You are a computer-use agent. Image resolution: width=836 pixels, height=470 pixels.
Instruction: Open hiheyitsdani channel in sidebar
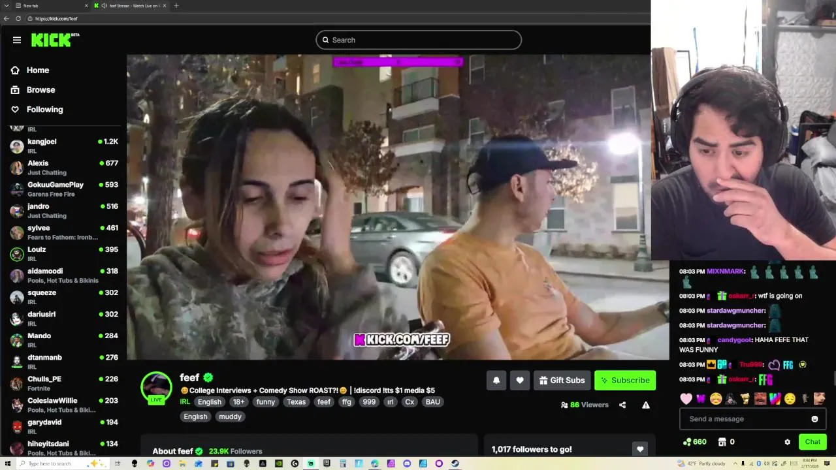tap(64, 447)
